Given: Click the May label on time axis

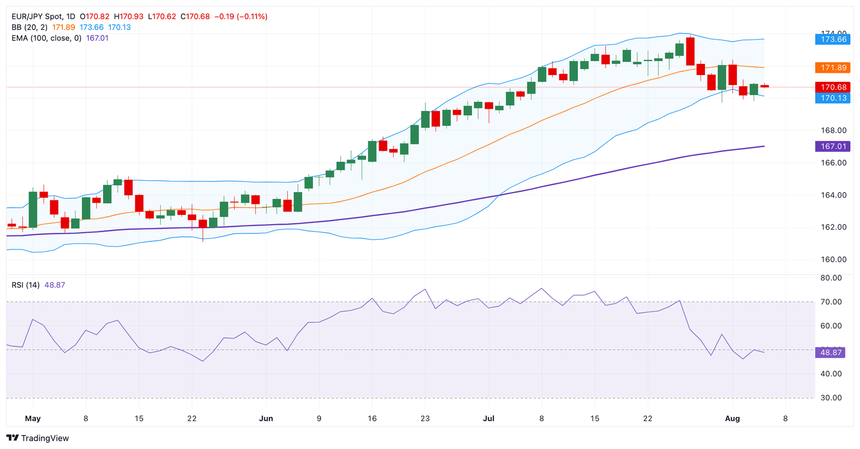Looking at the screenshot, I should (33, 419).
